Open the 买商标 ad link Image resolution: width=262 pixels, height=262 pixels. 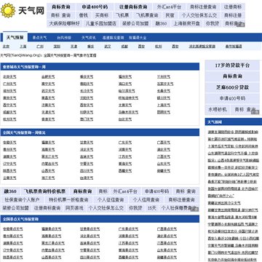[102, 15]
